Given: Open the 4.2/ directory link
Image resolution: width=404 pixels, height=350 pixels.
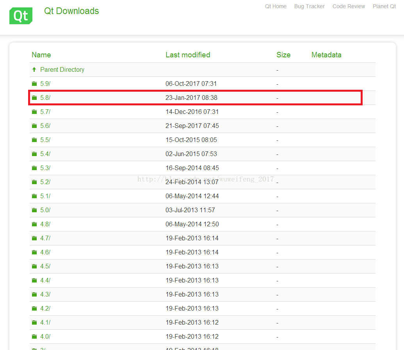Looking at the screenshot, I should tap(45, 308).
